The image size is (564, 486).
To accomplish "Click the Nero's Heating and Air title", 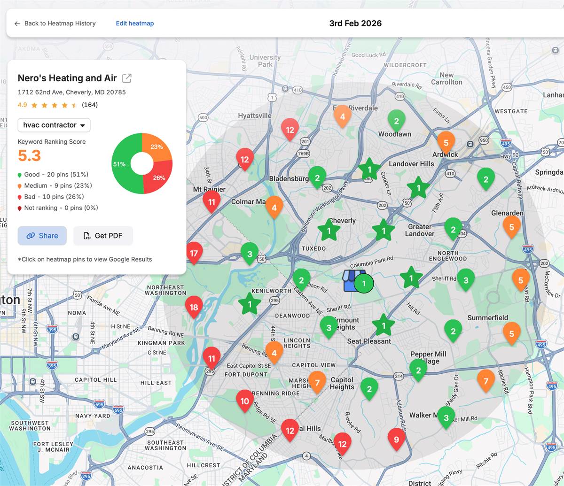I will coord(67,78).
